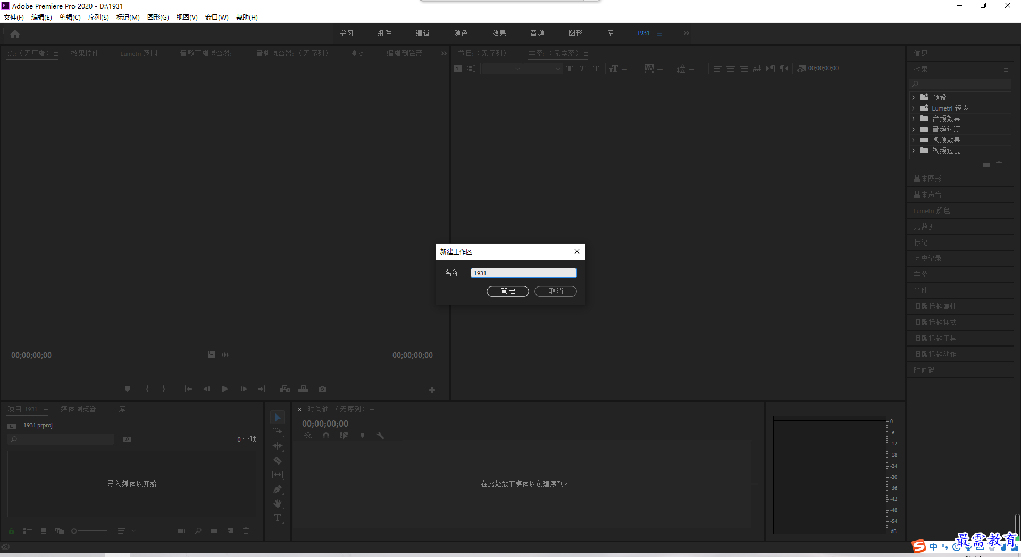Click the Find magnifier icon in project panel
Screen dimensions: 1021x557
(x=198, y=531)
